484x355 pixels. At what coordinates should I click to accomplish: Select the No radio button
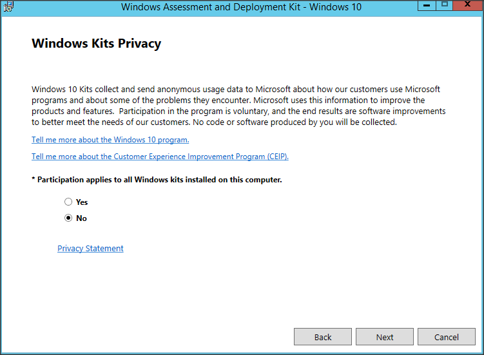click(68, 218)
